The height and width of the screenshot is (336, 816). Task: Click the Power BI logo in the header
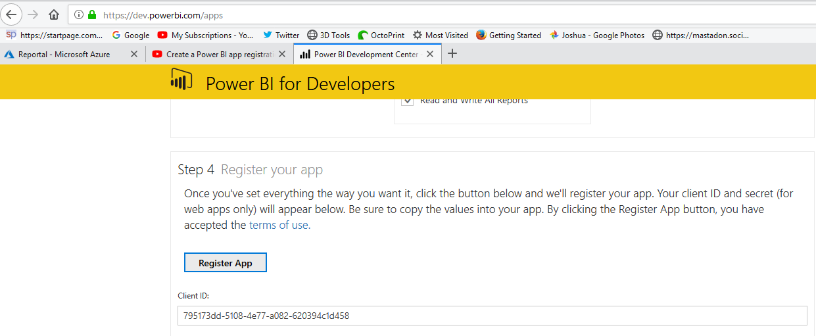pyautogui.click(x=181, y=80)
